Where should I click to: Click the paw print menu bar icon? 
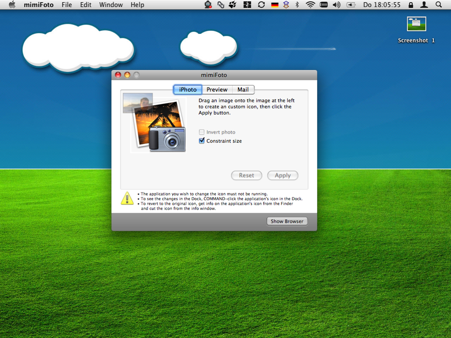pos(233,4)
